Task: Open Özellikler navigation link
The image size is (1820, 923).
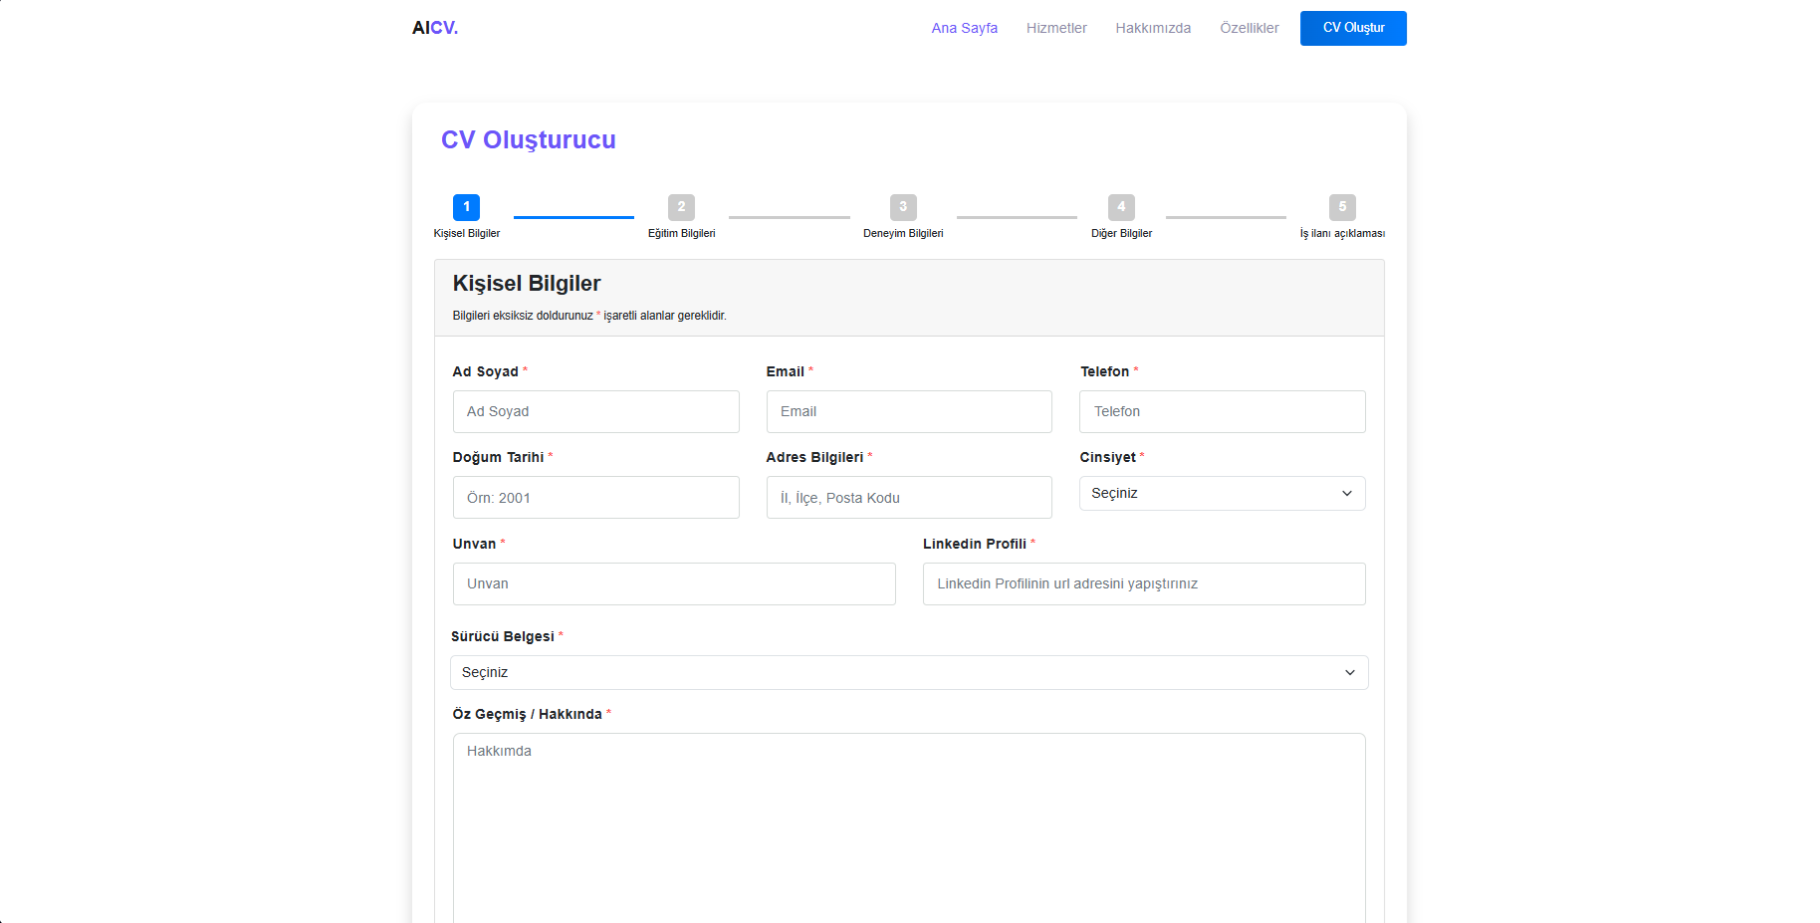Action: tap(1249, 28)
